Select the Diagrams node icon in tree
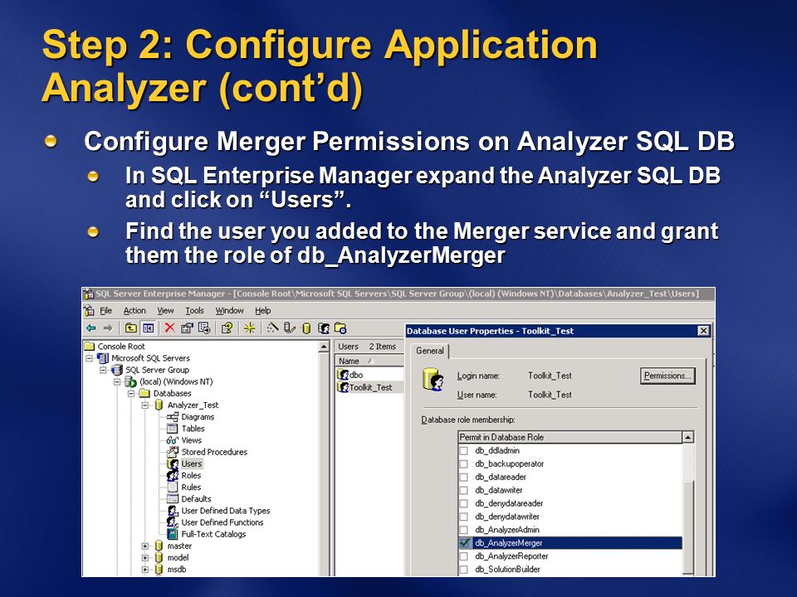Screen dimensions: 797x597 173,417
